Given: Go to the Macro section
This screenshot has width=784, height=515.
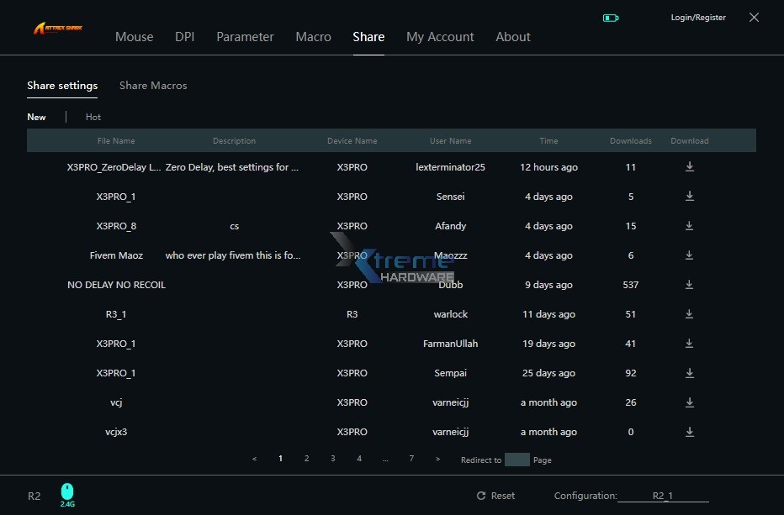Looking at the screenshot, I should click(313, 37).
